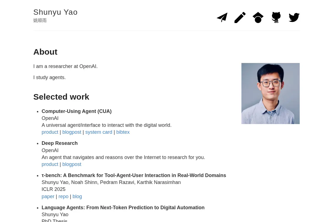Viewport: 333px width, 222px height.
Task: Click the τ-bench benchmark title
Action: coord(134,175)
